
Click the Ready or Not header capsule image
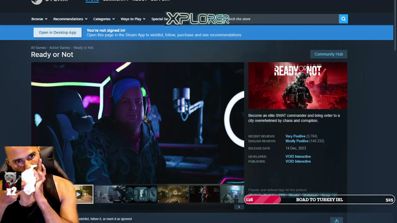click(298, 86)
